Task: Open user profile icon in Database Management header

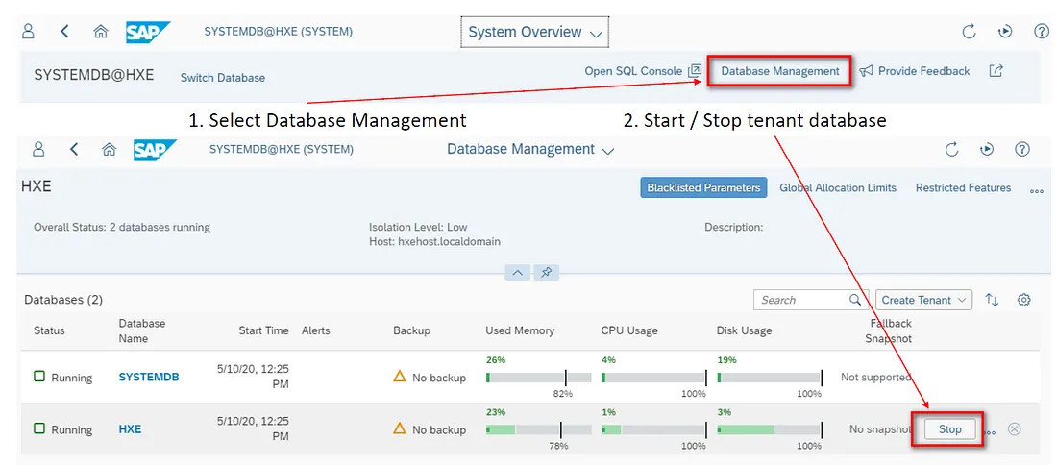Action: 39,149
